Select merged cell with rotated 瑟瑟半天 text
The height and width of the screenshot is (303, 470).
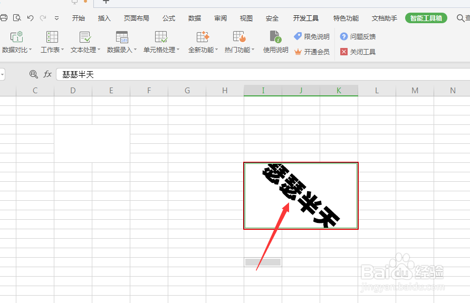tap(301, 196)
